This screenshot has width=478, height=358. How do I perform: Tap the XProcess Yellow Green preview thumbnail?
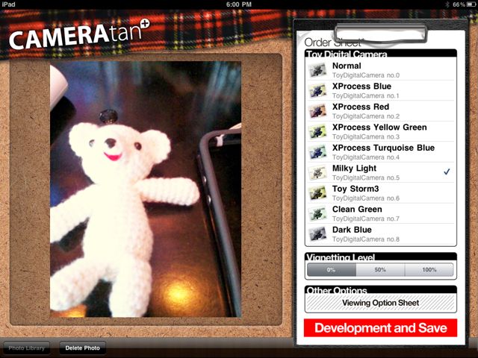[x=317, y=131]
